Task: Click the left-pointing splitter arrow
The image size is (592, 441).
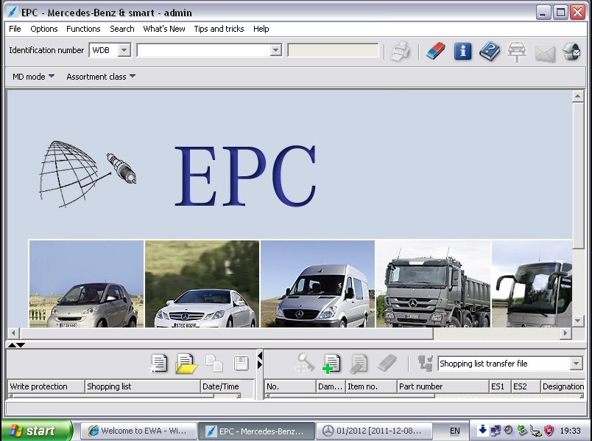Action: click(x=259, y=355)
